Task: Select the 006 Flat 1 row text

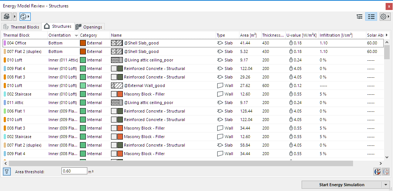Action: pyautogui.click(x=16, y=111)
